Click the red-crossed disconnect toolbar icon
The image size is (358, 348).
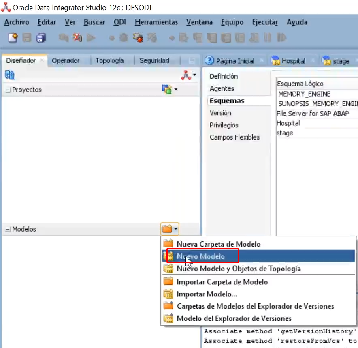coord(77,38)
